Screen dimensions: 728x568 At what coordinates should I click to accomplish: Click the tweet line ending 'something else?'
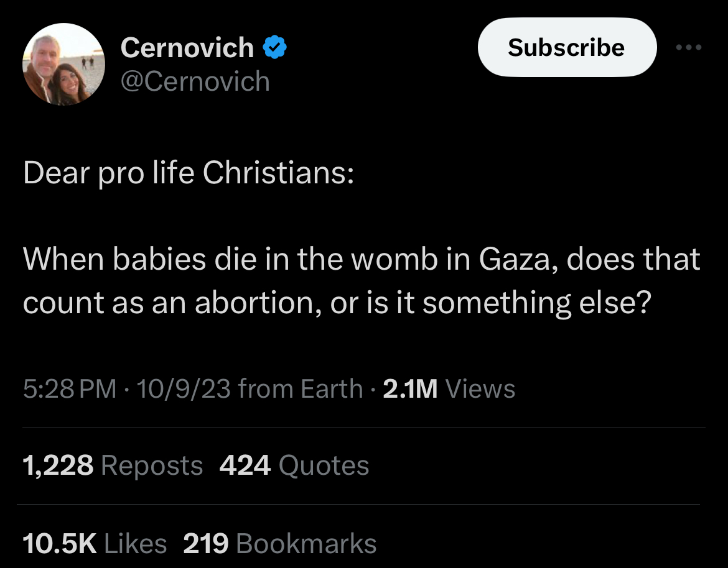[x=337, y=304]
